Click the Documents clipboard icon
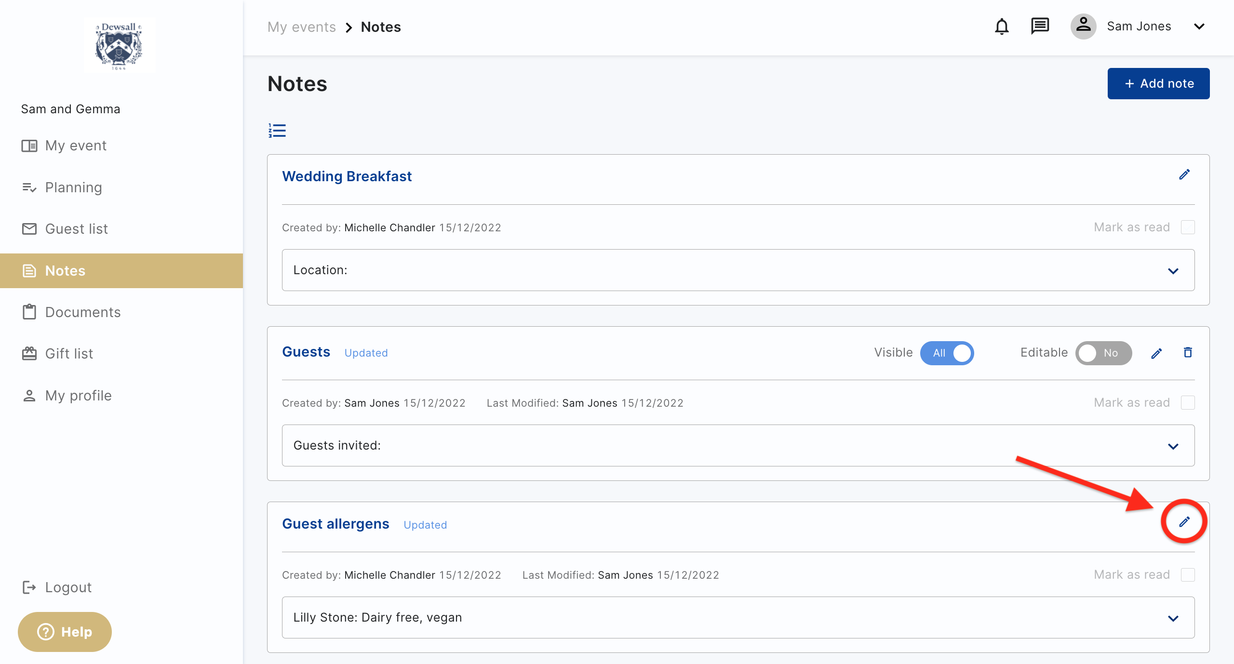 (x=29, y=312)
